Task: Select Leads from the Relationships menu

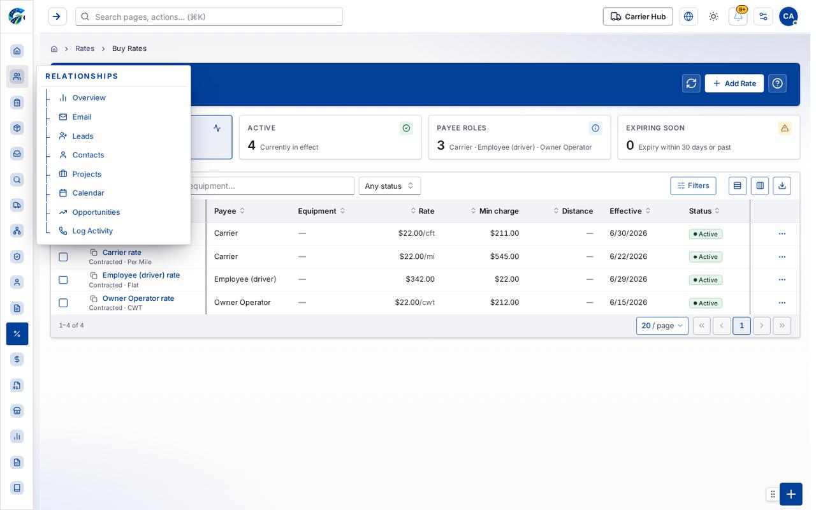Action: pos(83,136)
